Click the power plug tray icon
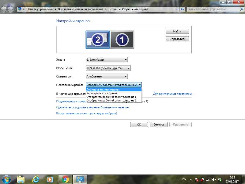The image size is (245, 184). pyautogui.click(x=202, y=179)
